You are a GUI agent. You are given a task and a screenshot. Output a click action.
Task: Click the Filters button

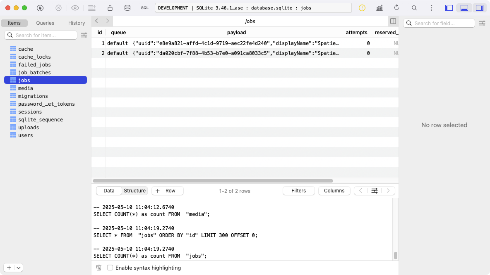(x=298, y=191)
